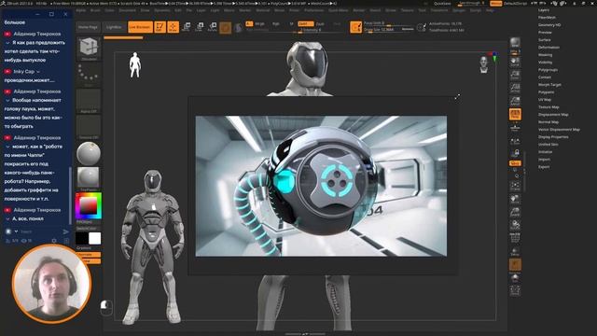Click the DefaultZScript button
Viewport: 597px width, 336px height.
(x=516, y=4)
